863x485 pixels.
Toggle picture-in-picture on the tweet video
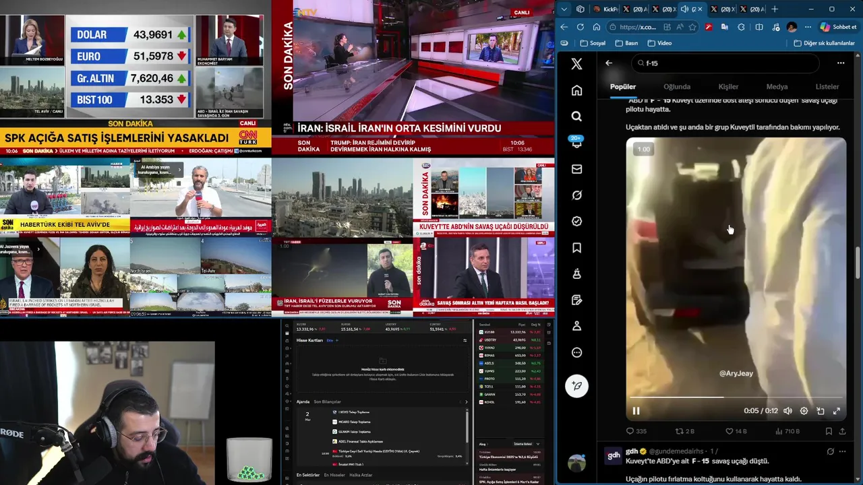click(821, 411)
